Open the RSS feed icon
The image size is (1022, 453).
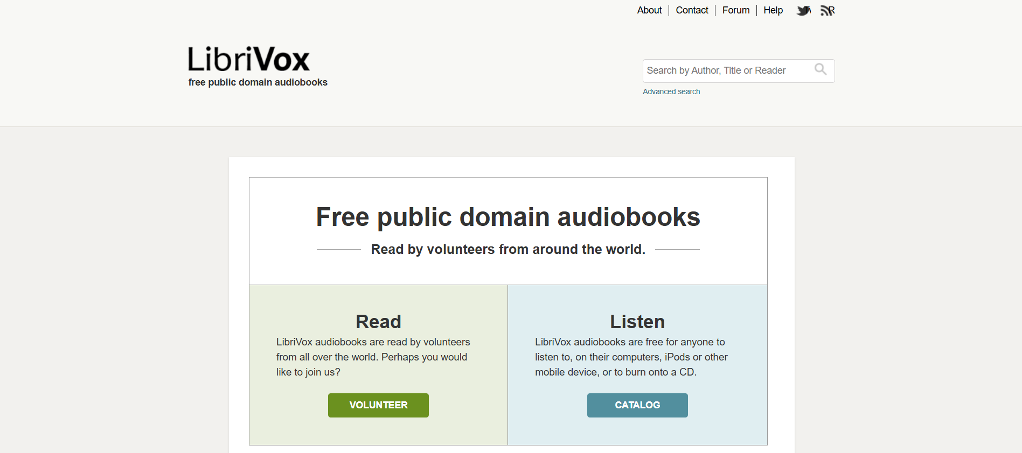tap(828, 11)
